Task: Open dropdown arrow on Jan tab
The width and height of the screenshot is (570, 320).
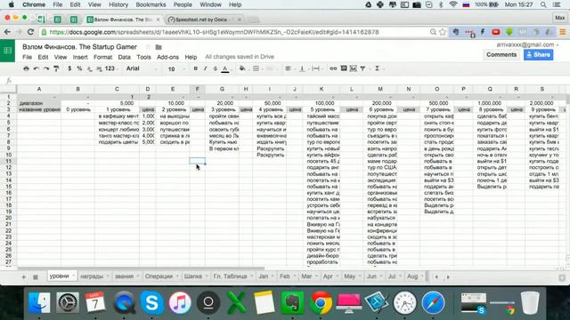Action: (273, 276)
